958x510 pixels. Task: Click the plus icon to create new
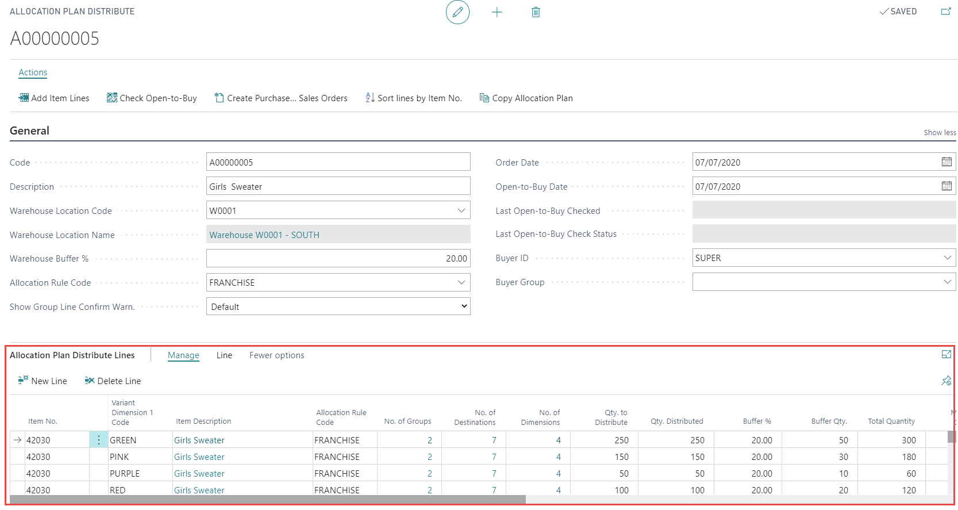497,12
